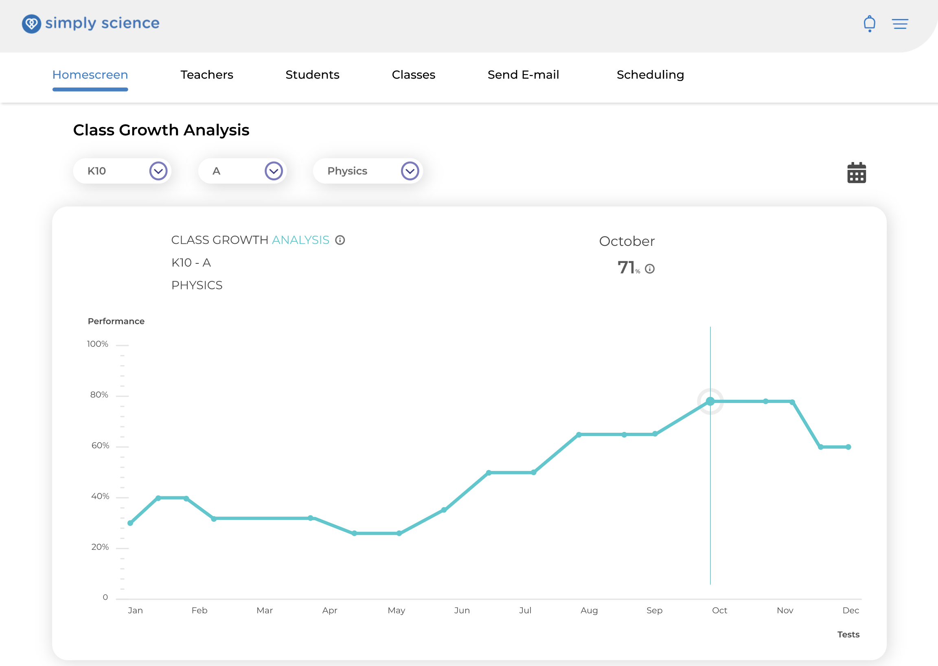Click the October month heading
Image resolution: width=938 pixels, height=666 pixels.
point(627,241)
